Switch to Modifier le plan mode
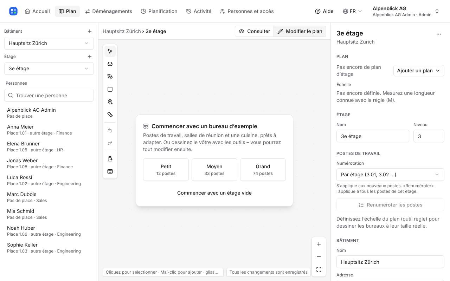This screenshot has width=450, height=281. [300, 31]
